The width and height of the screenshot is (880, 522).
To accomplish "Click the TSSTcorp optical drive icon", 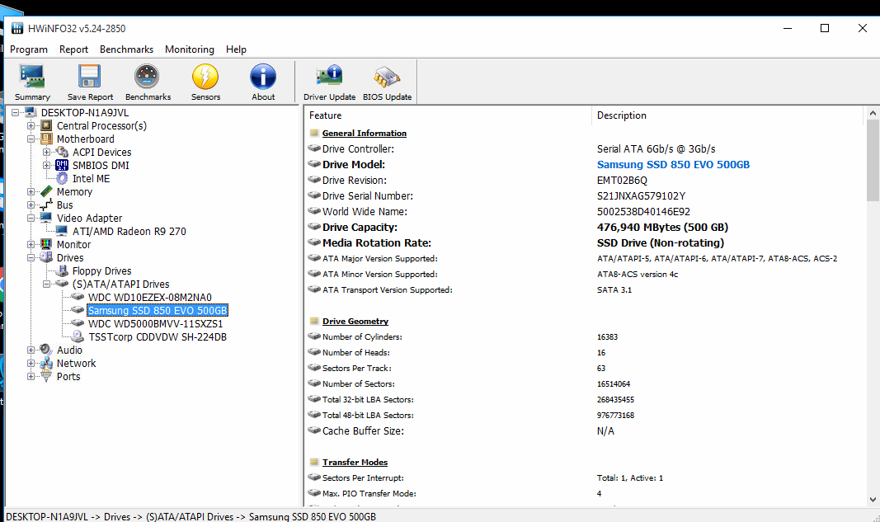I will (x=78, y=336).
